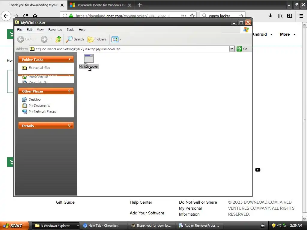Click the lock icon in the URL bar
The width and height of the screenshot is (307, 230).
click(x=71, y=16)
